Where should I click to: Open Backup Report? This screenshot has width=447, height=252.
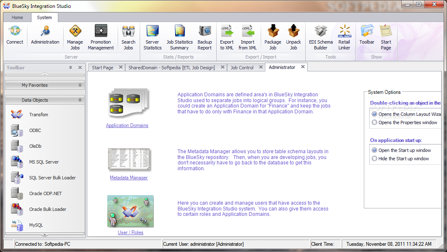click(205, 38)
